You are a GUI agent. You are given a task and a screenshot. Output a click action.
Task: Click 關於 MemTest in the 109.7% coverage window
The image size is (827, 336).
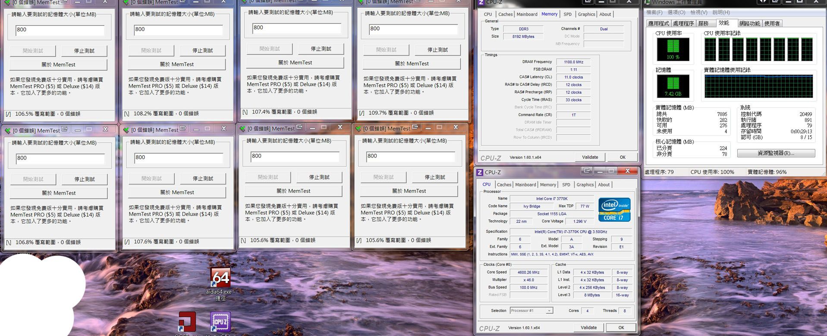coord(412,64)
